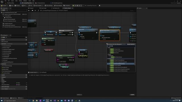Go back with the graph navigation back arrow
The width and height of the screenshot is (182, 102).
point(32,10)
